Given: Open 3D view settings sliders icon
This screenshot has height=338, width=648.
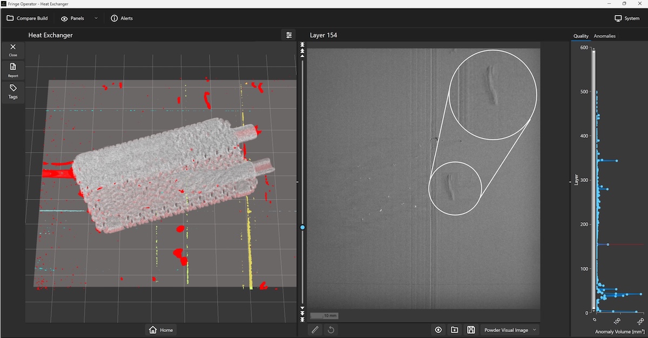Looking at the screenshot, I should (x=289, y=35).
